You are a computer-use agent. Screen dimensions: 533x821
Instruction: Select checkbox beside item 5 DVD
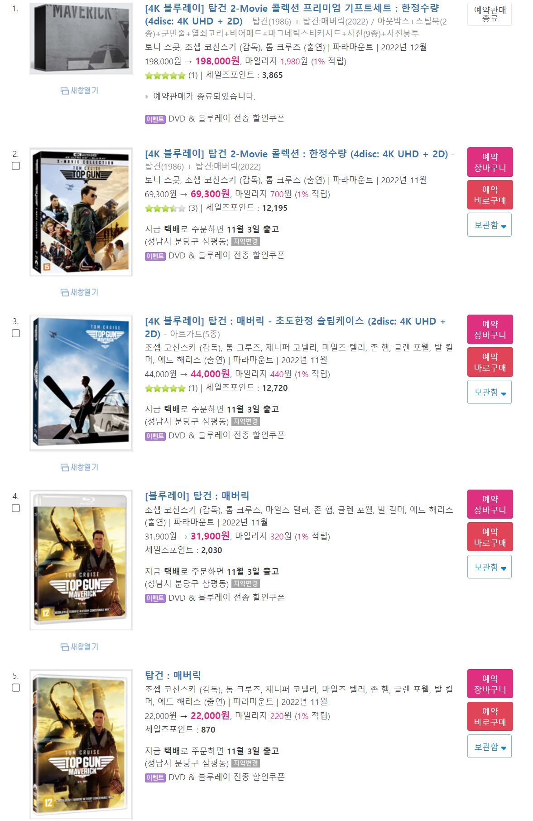click(16, 688)
